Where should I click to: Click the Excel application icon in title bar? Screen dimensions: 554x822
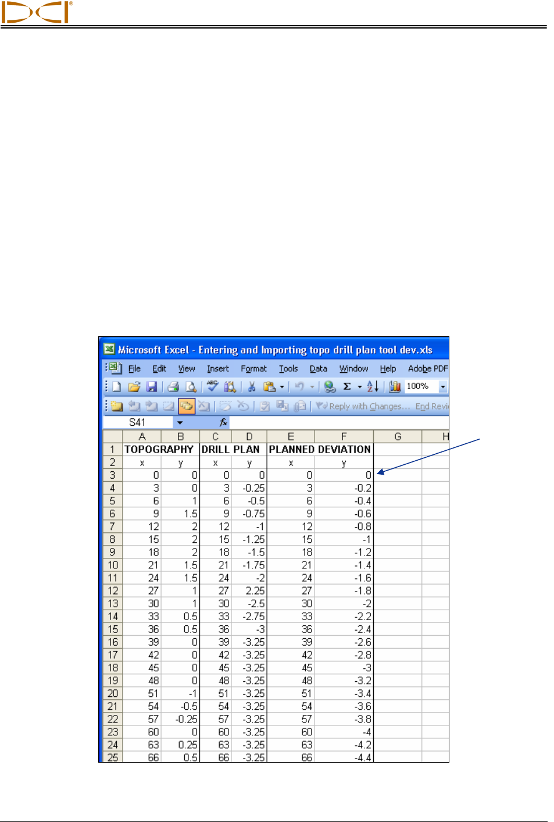109,349
